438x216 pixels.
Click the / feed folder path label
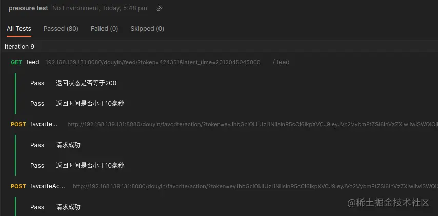coord(281,62)
